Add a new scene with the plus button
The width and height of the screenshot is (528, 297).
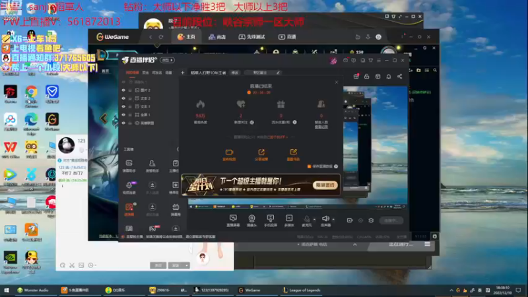[183, 73]
